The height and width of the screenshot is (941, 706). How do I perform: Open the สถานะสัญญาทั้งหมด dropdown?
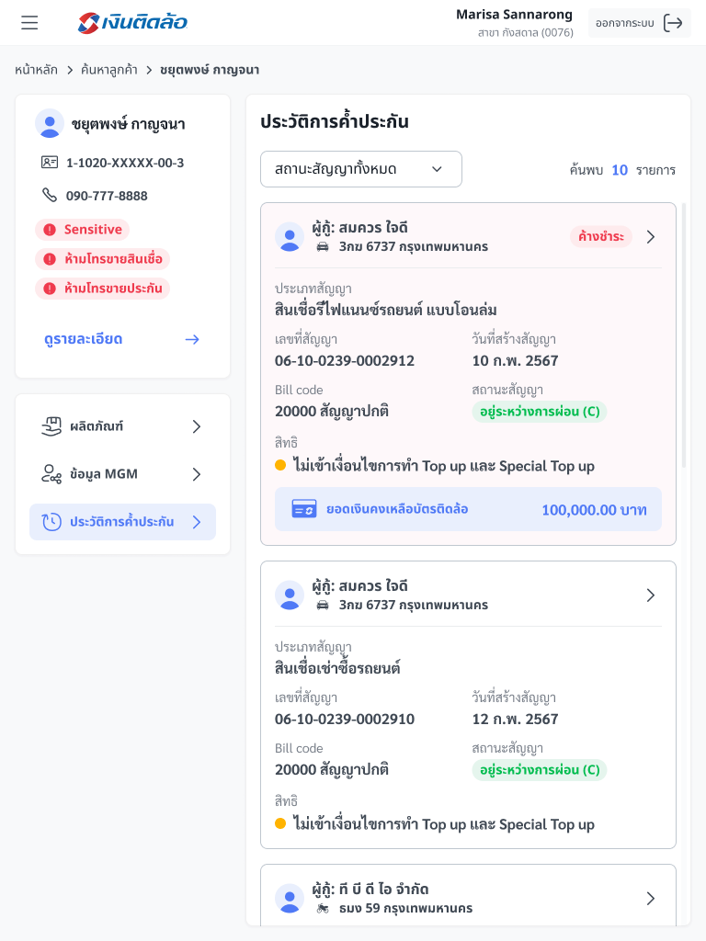tap(360, 169)
